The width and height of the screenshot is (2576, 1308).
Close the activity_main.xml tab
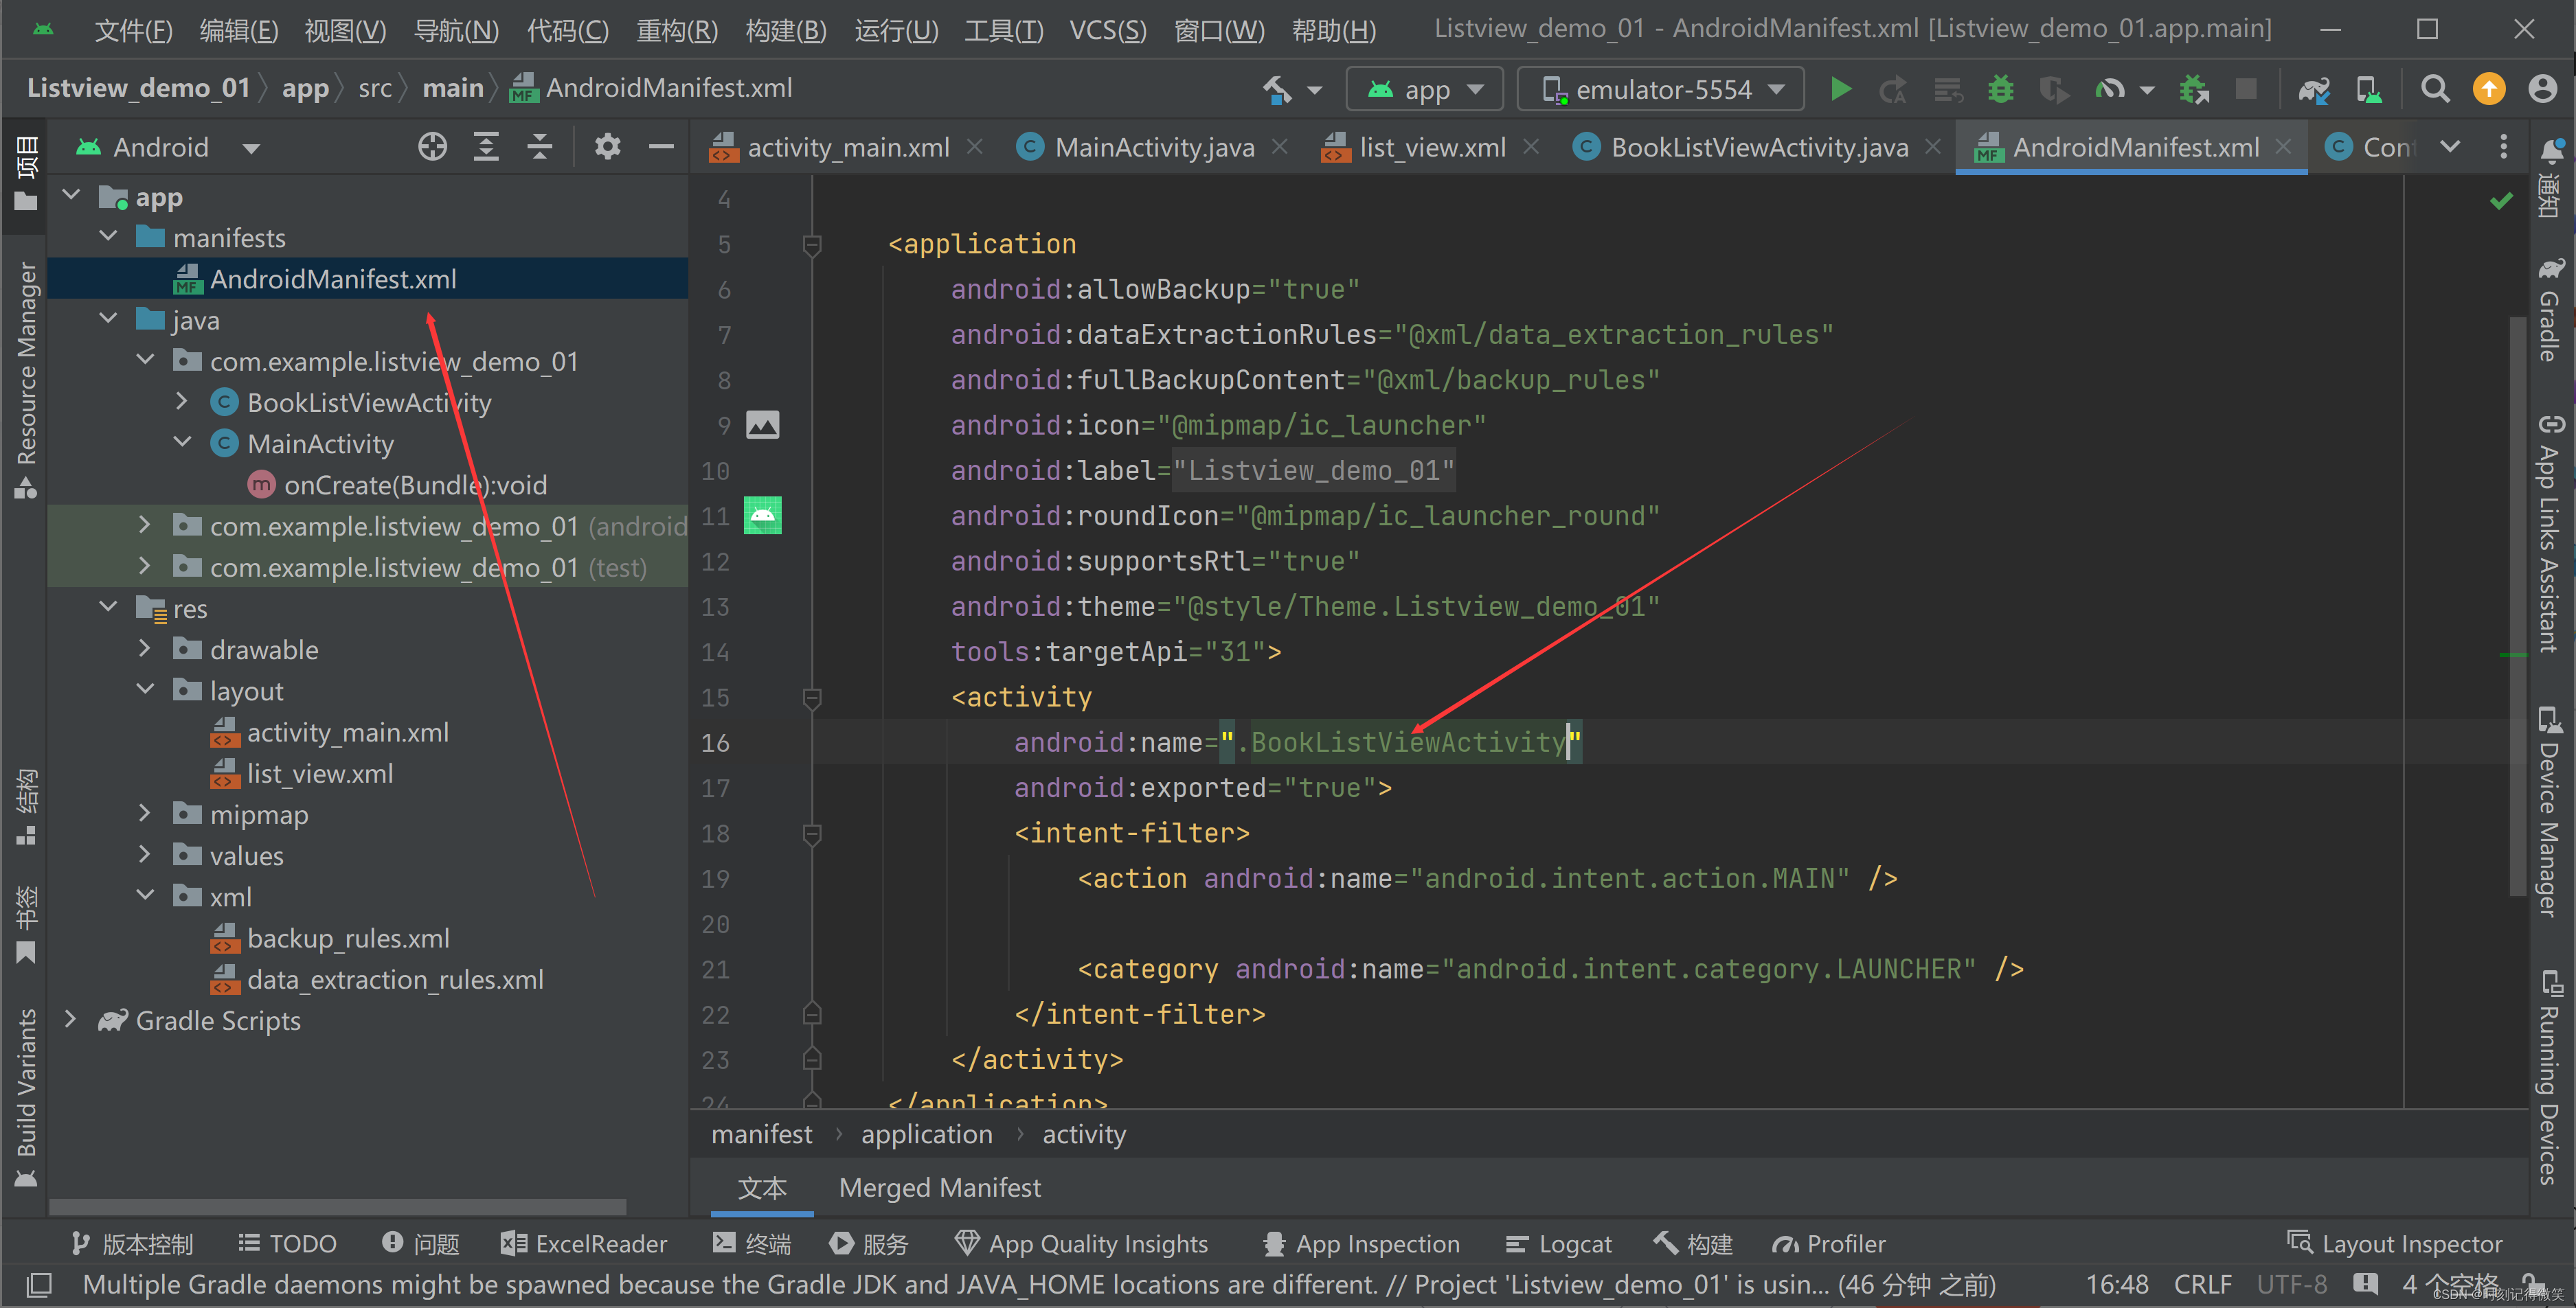(x=975, y=147)
